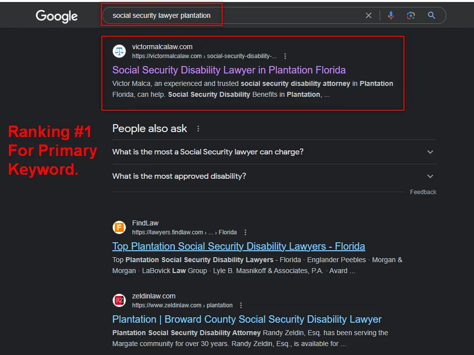Click the zeldinlaw.com favicon
The width and height of the screenshot is (474, 355).
tap(119, 300)
